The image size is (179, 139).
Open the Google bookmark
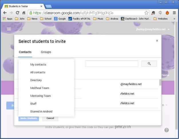point(60,19)
